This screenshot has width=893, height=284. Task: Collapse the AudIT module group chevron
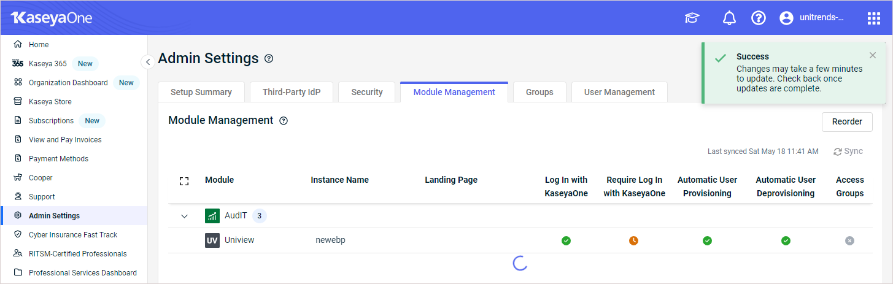184,216
